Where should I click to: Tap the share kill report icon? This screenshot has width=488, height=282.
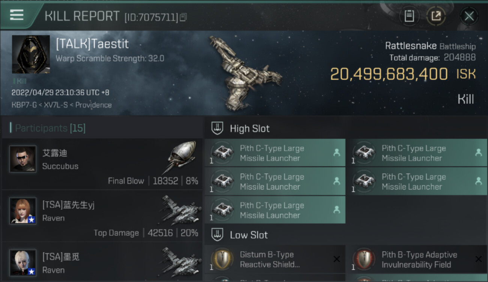pyautogui.click(x=436, y=16)
